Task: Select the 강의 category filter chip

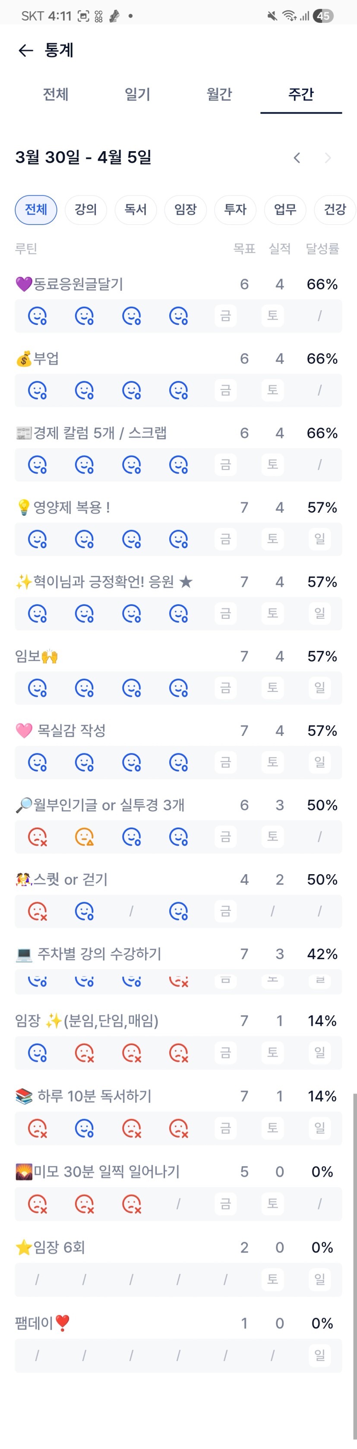Action: 85,210
